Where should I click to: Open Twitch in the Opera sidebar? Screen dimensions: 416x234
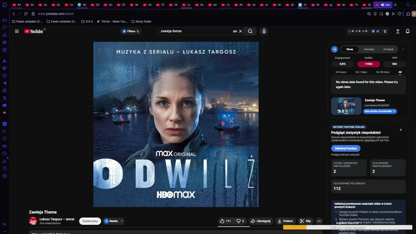tap(5, 68)
